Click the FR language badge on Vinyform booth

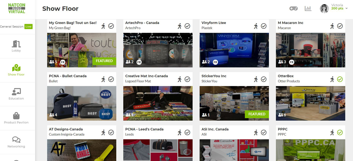(x=215, y=62)
